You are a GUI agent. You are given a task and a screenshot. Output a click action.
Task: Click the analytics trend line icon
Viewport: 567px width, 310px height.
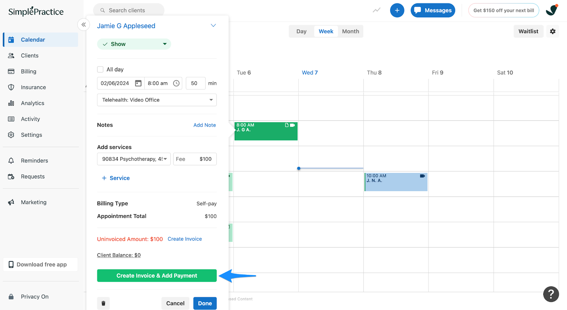tap(376, 10)
